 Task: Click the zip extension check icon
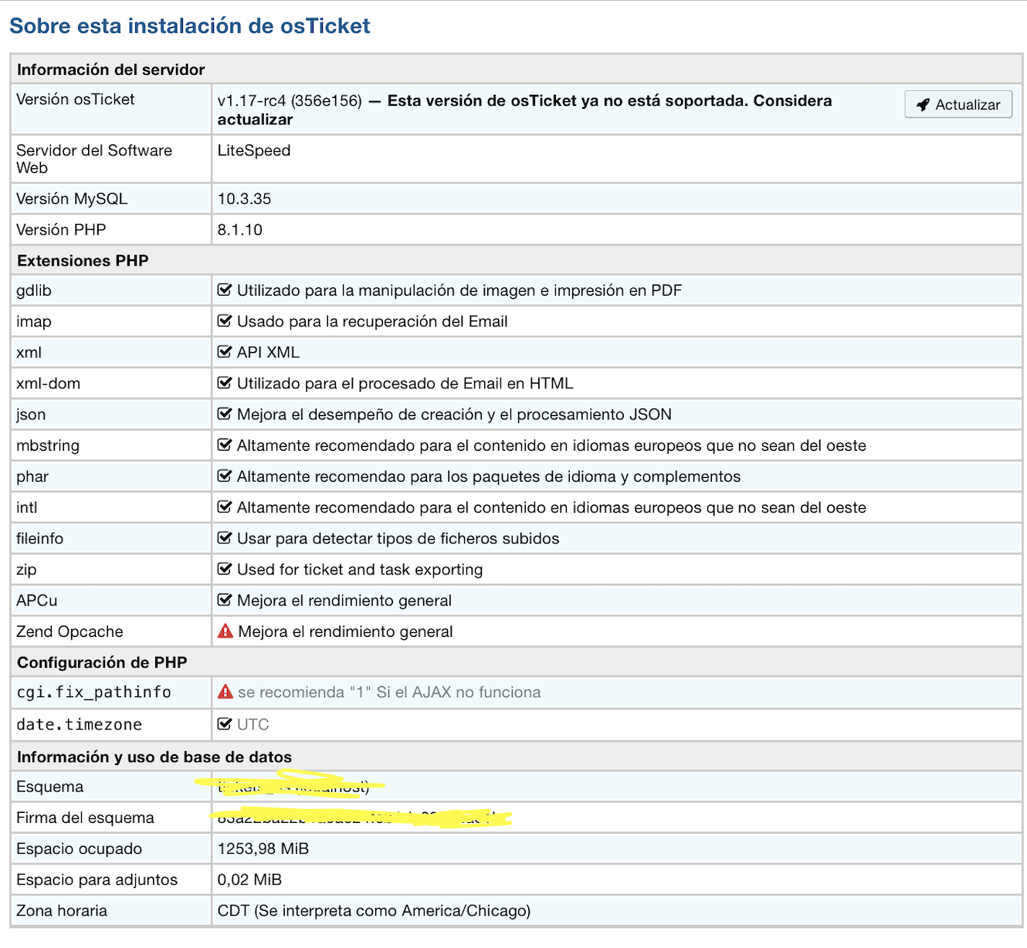pos(225,569)
